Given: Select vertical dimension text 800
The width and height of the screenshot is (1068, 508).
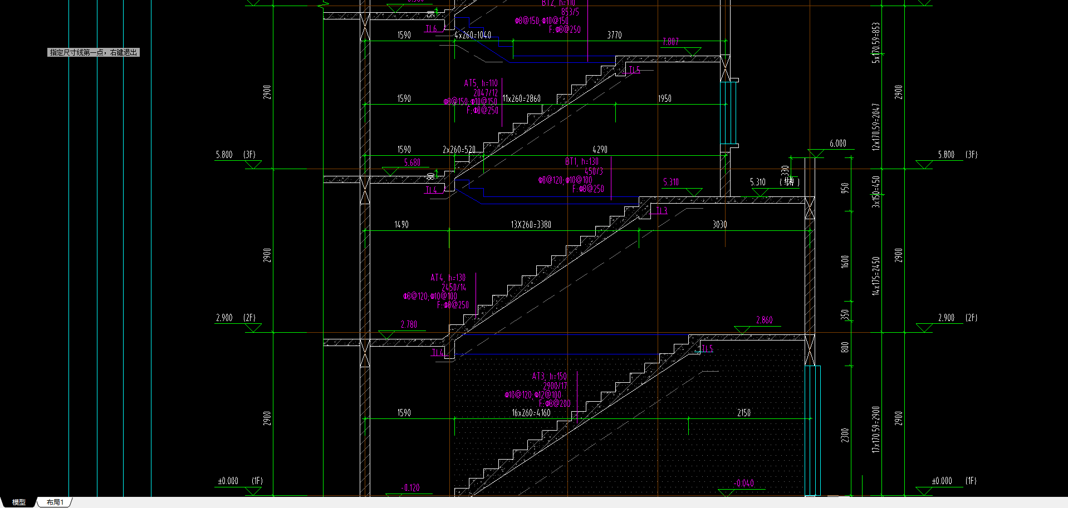Looking at the screenshot, I should tap(845, 347).
